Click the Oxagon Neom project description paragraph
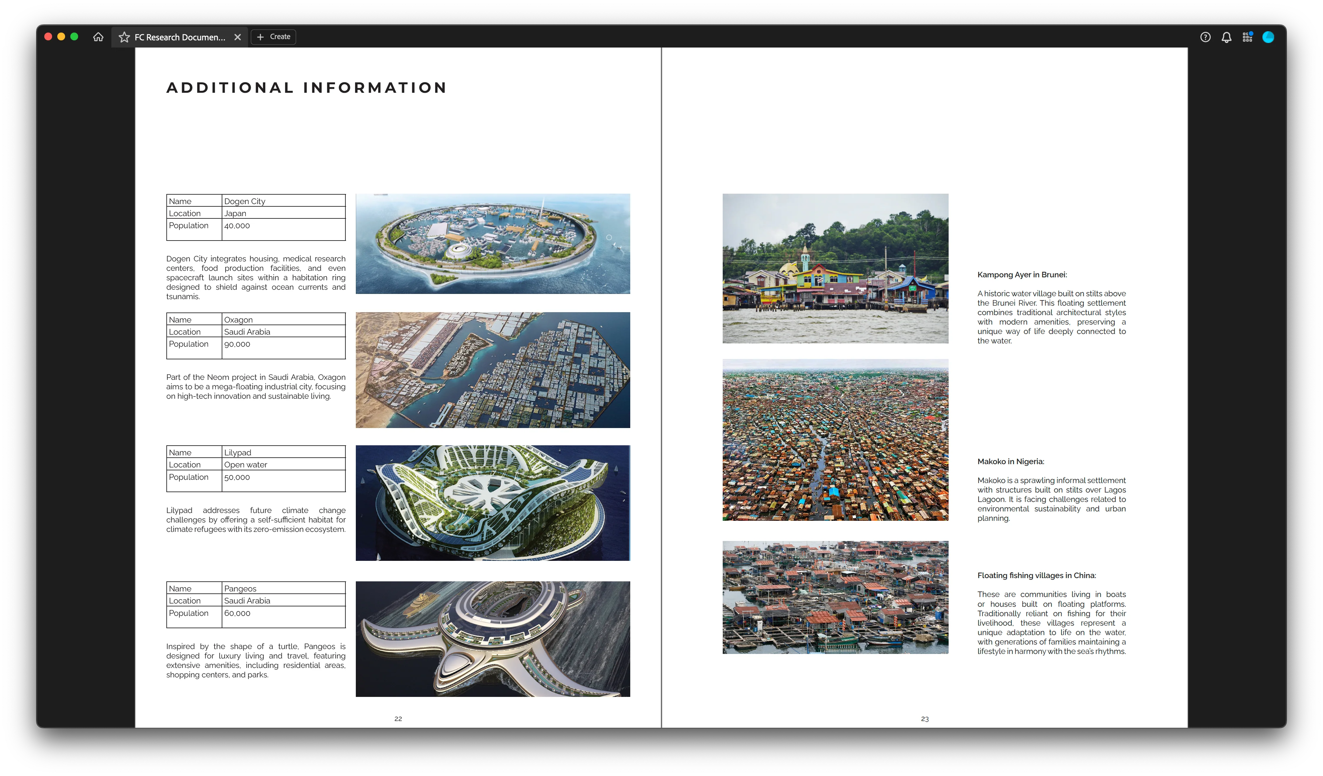This screenshot has height=776, width=1323. tap(256, 387)
